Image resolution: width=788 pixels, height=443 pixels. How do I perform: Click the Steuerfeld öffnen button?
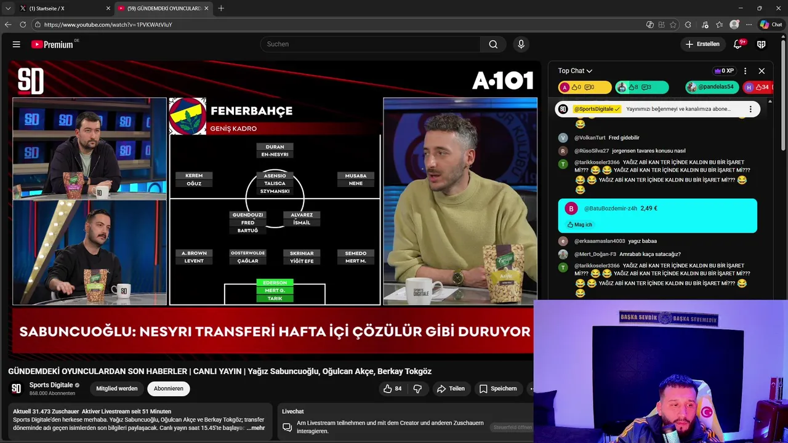(x=512, y=427)
